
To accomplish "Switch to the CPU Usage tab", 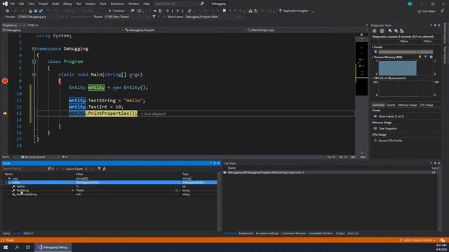I will pos(426,105).
